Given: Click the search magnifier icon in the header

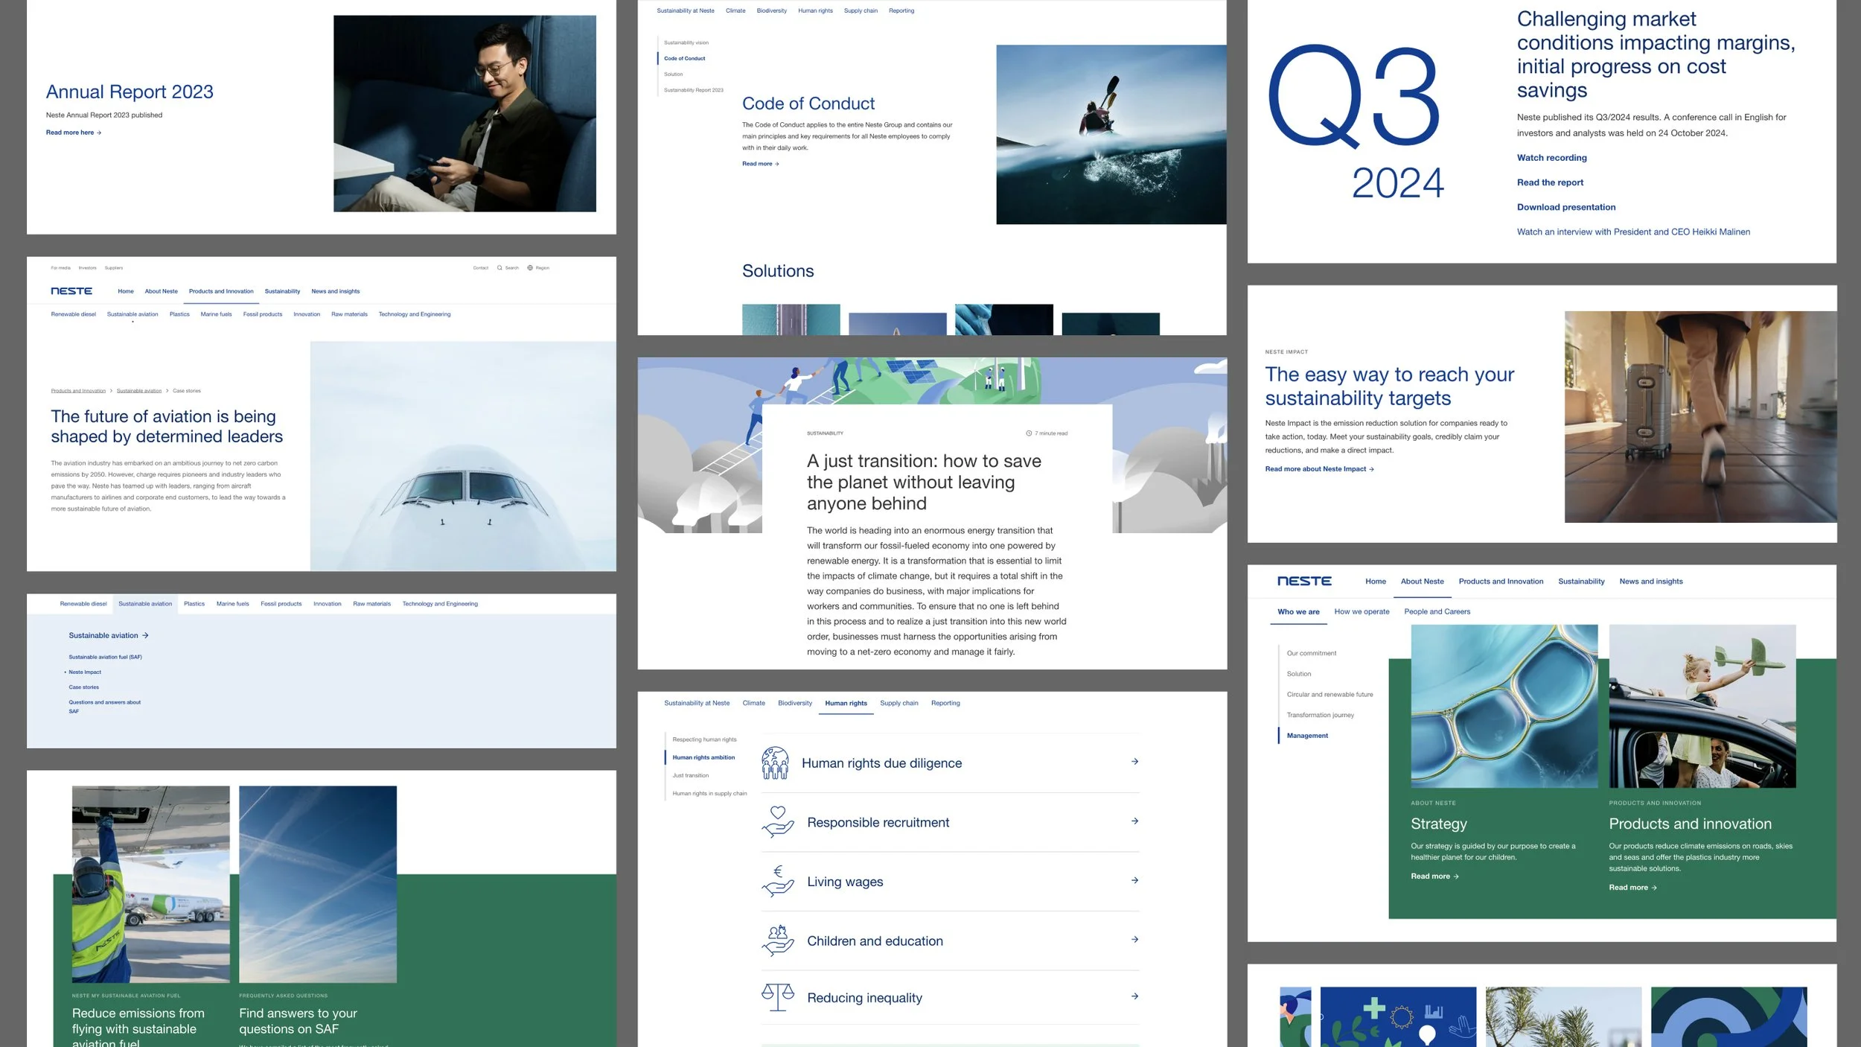Looking at the screenshot, I should pyautogui.click(x=499, y=268).
